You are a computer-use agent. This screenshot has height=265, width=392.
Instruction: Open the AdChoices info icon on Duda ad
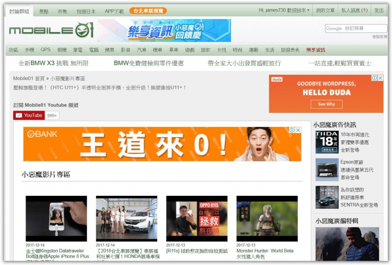point(374,78)
